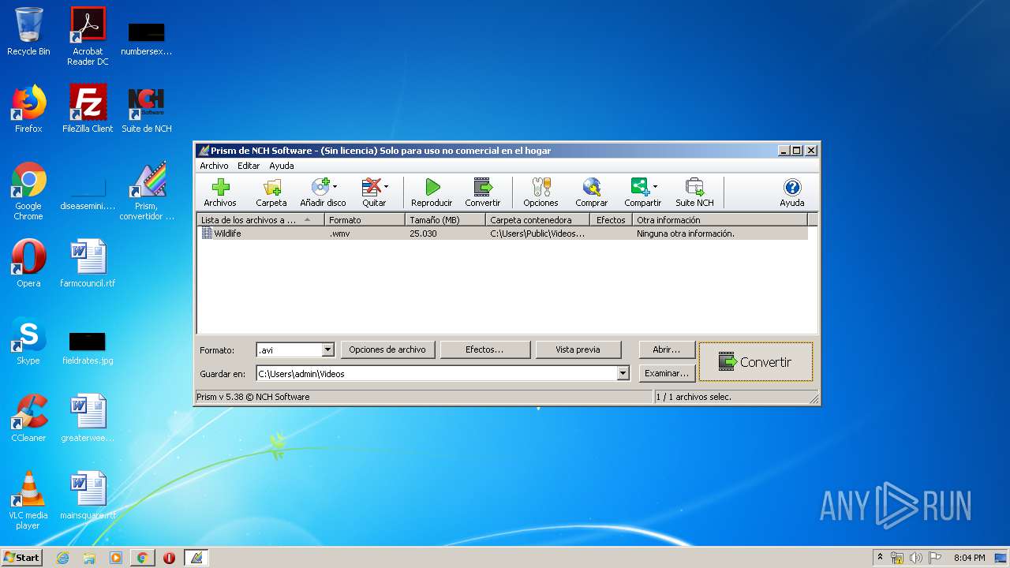Open the Compartir dropdown arrow
Image resolution: width=1010 pixels, height=568 pixels.
655,187
